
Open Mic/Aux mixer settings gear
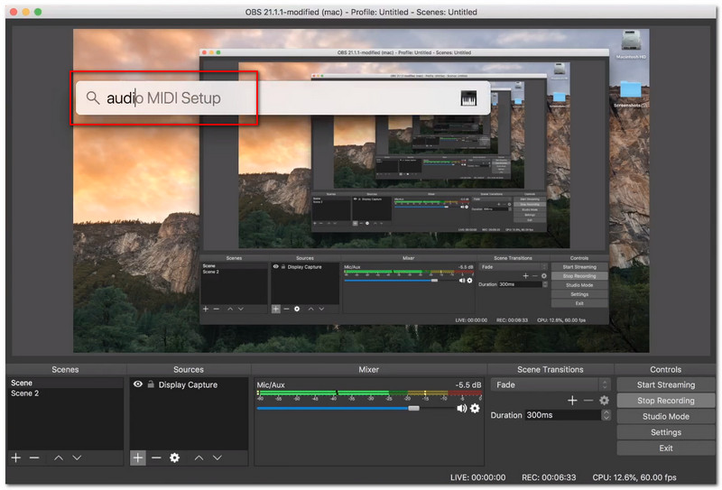(x=475, y=408)
